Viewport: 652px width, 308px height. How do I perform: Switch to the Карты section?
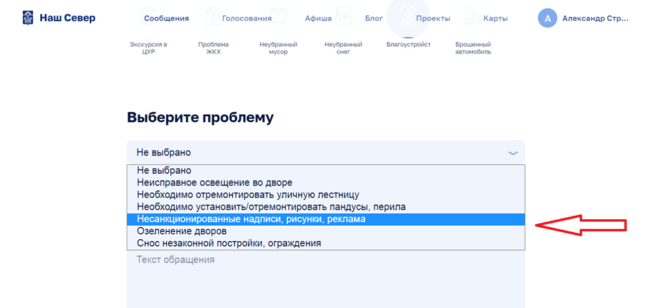click(x=495, y=18)
